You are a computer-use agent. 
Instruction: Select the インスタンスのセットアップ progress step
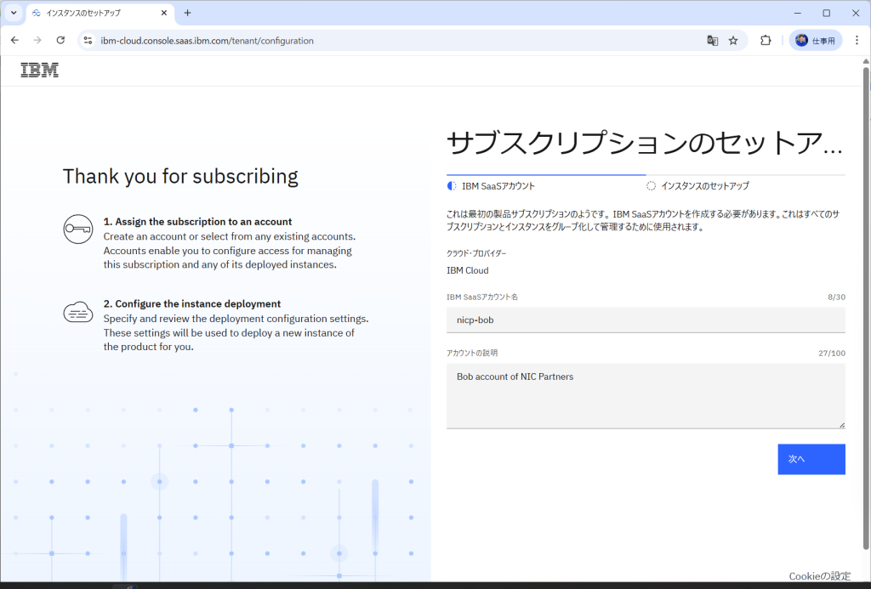pyautogui.click(x=697, y=186)
